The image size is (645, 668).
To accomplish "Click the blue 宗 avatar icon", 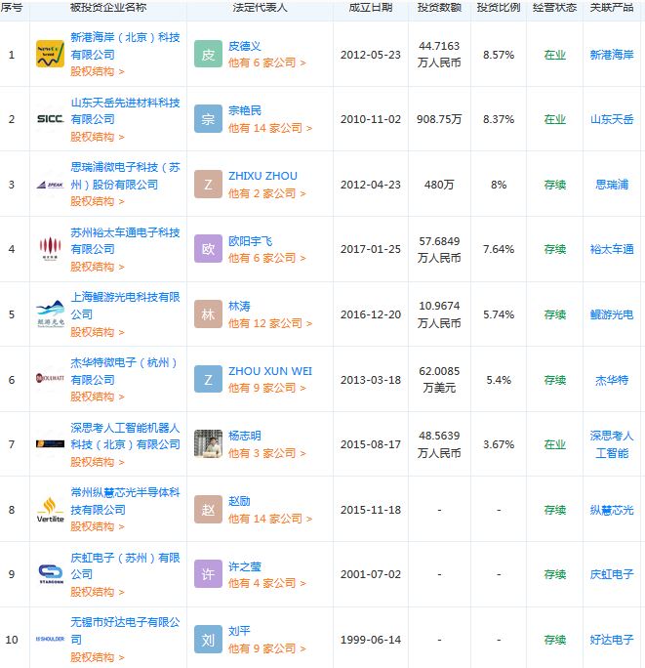I will 208,119.
